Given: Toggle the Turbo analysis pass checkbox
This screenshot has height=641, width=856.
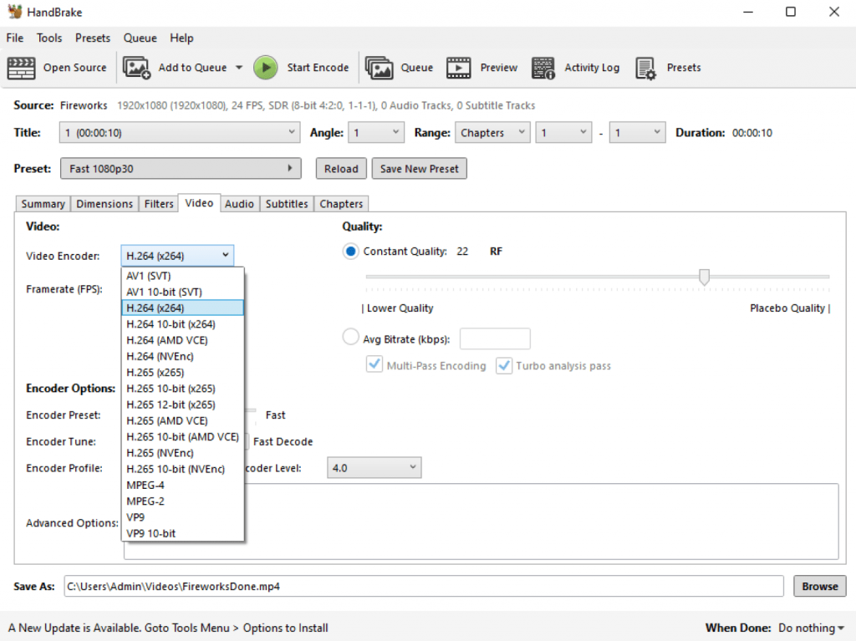Looking at the screenshot, I should coord(504,366).
